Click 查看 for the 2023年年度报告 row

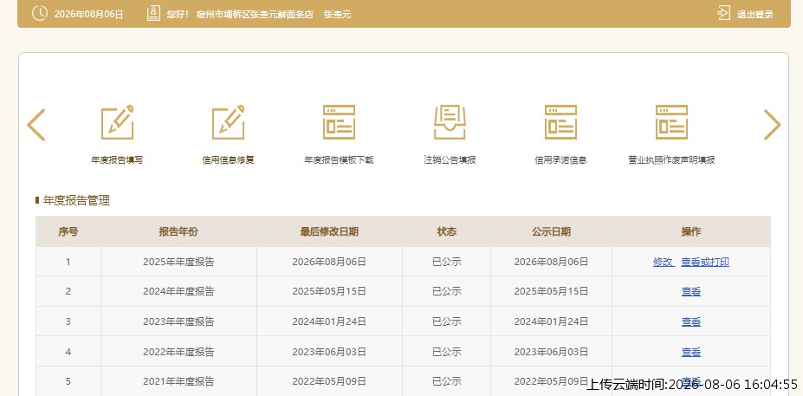(691, 321)
